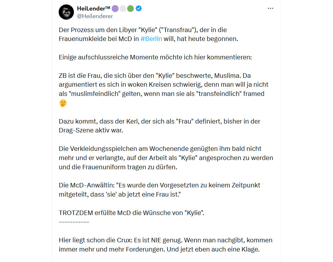Click the purple circle emoji beside the name
The height and width of the screenshot is (262, 333).
[115, 9]
